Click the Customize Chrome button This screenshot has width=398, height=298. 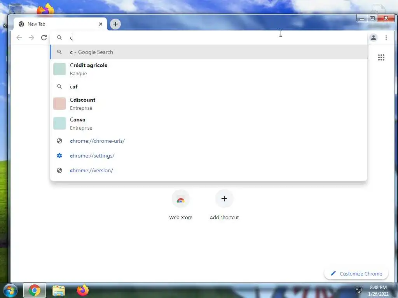pyautogui.click(x=356, y=274)
